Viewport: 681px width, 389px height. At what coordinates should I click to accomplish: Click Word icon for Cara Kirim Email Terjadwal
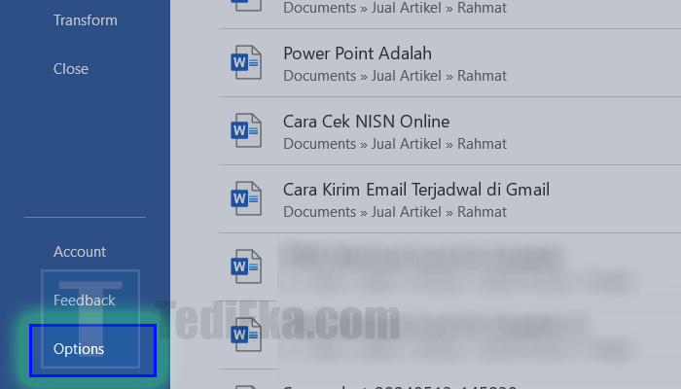245,199
